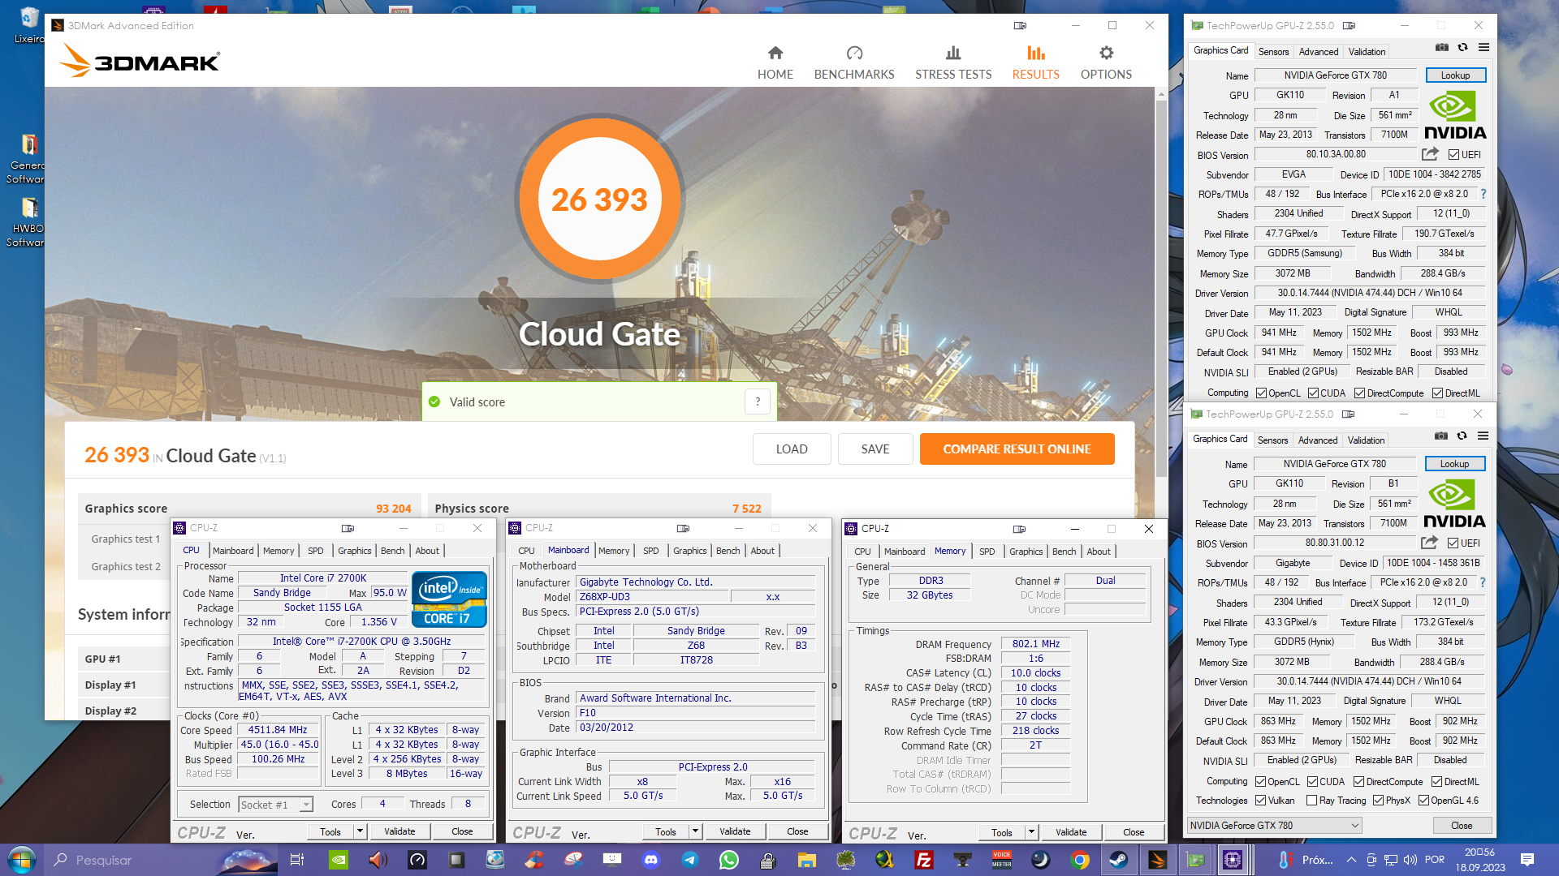Open the notification center icon

(1527, 860)
